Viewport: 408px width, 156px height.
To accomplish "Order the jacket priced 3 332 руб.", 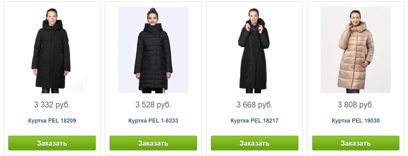I will tap(52, 143).
